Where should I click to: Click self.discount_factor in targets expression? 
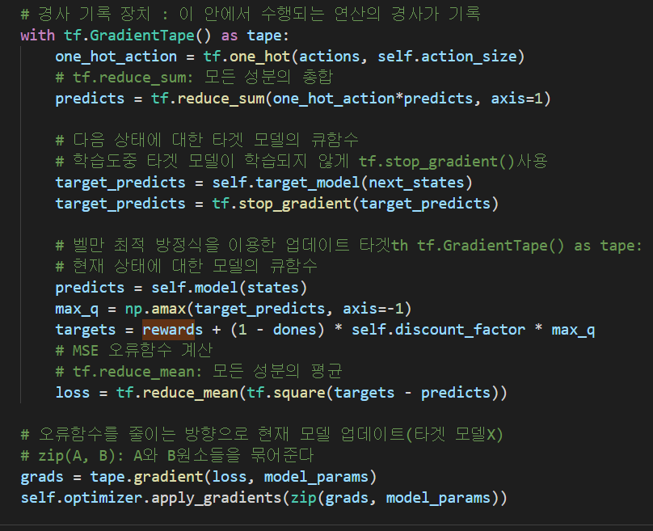[x=438, y=330]
